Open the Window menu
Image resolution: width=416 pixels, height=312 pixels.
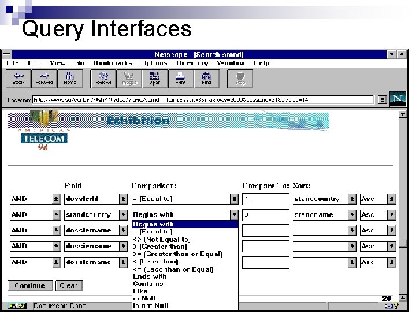coord(231,63)
